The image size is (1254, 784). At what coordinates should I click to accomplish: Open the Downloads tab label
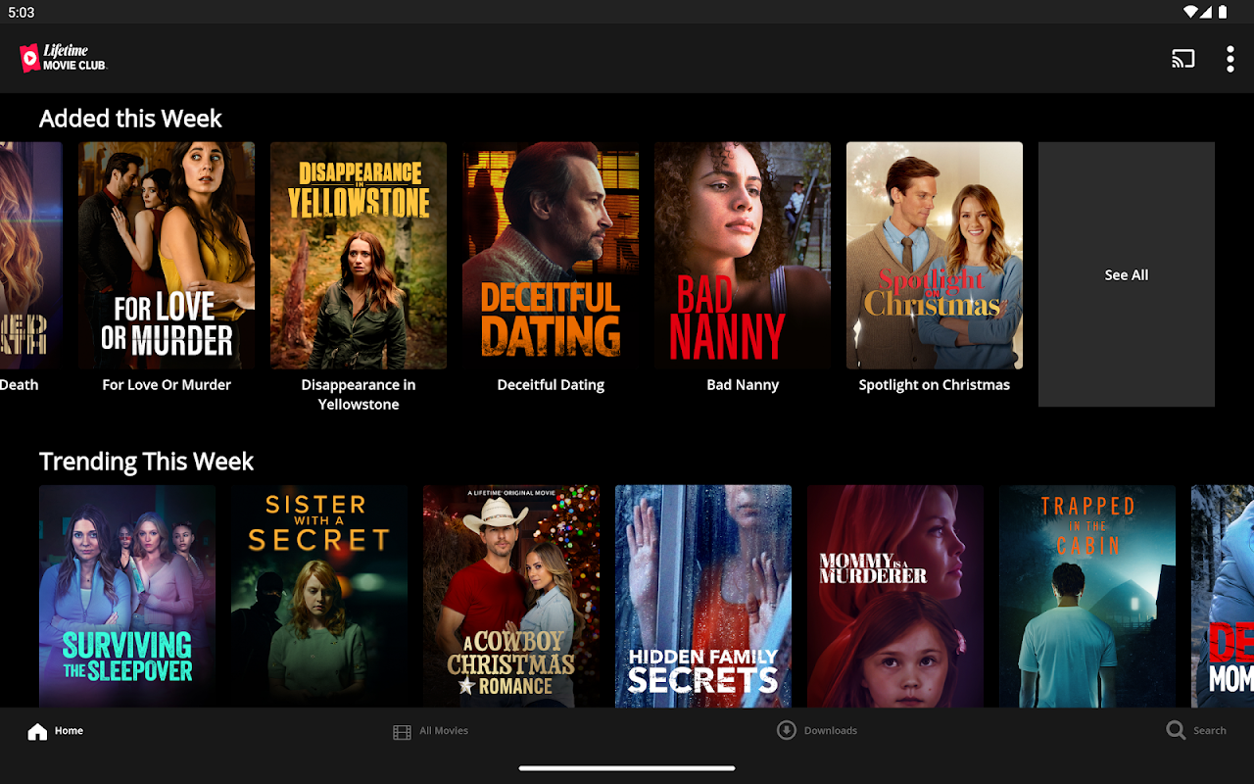click(x=831, y=731)
